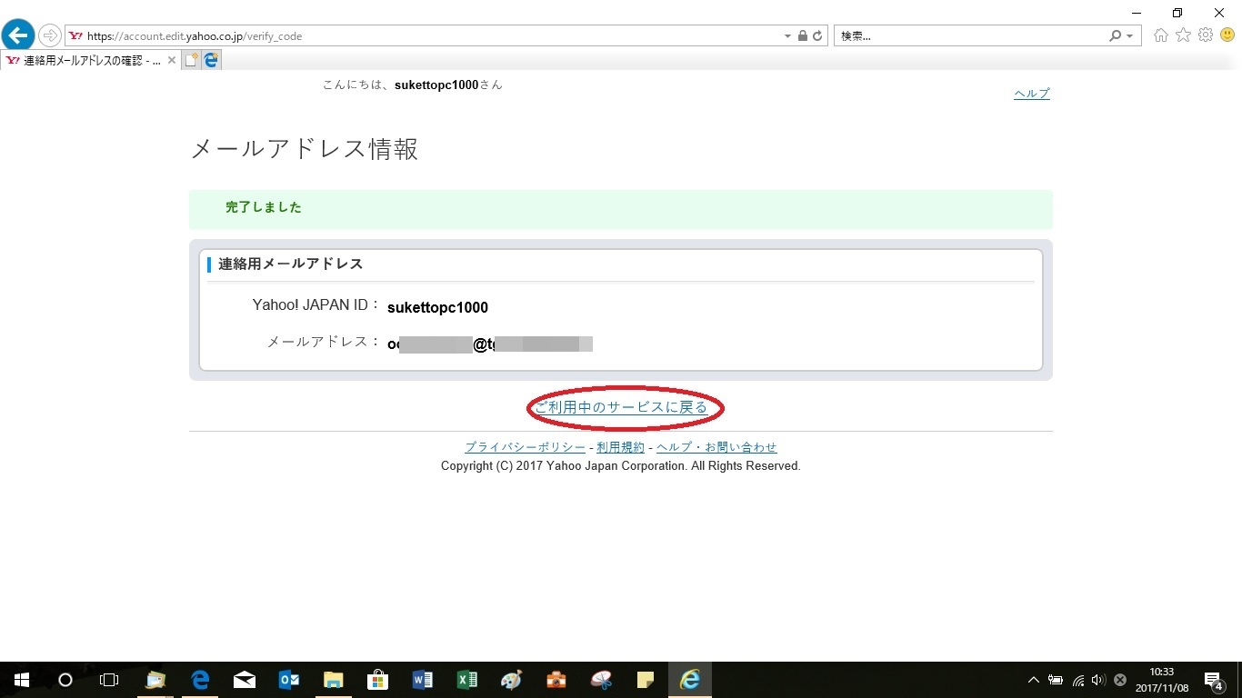
Task: Launch Microsoft Edge from the taskbar
Action: pos(201,680)
